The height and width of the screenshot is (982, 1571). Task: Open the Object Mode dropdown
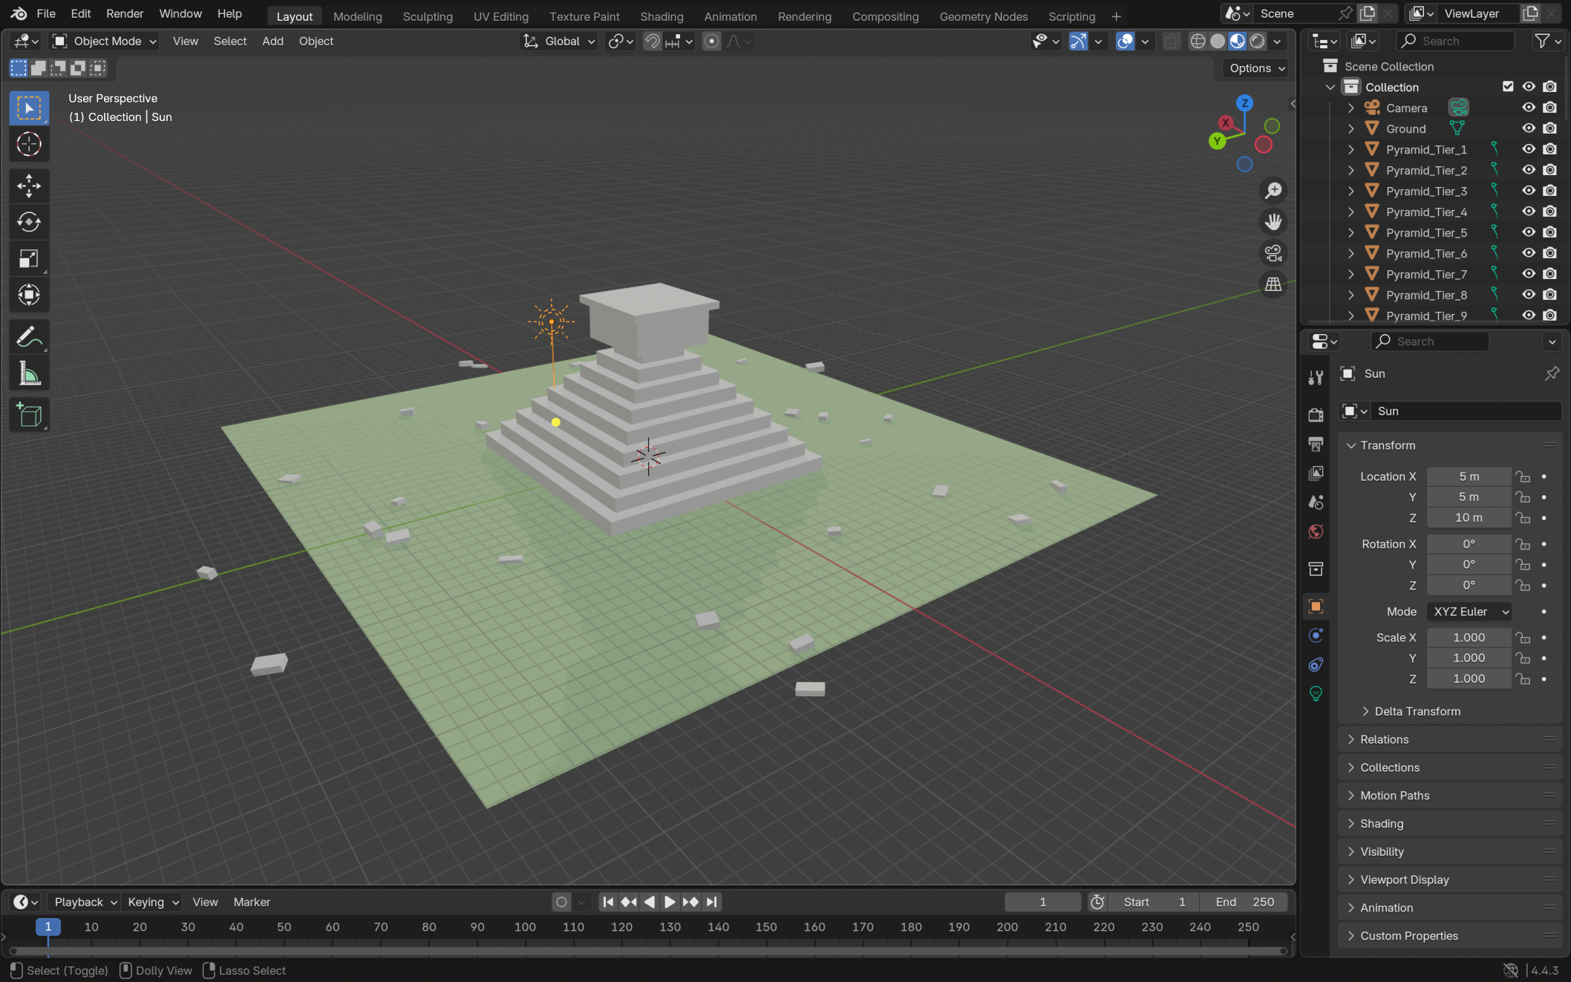coord(105,42)
